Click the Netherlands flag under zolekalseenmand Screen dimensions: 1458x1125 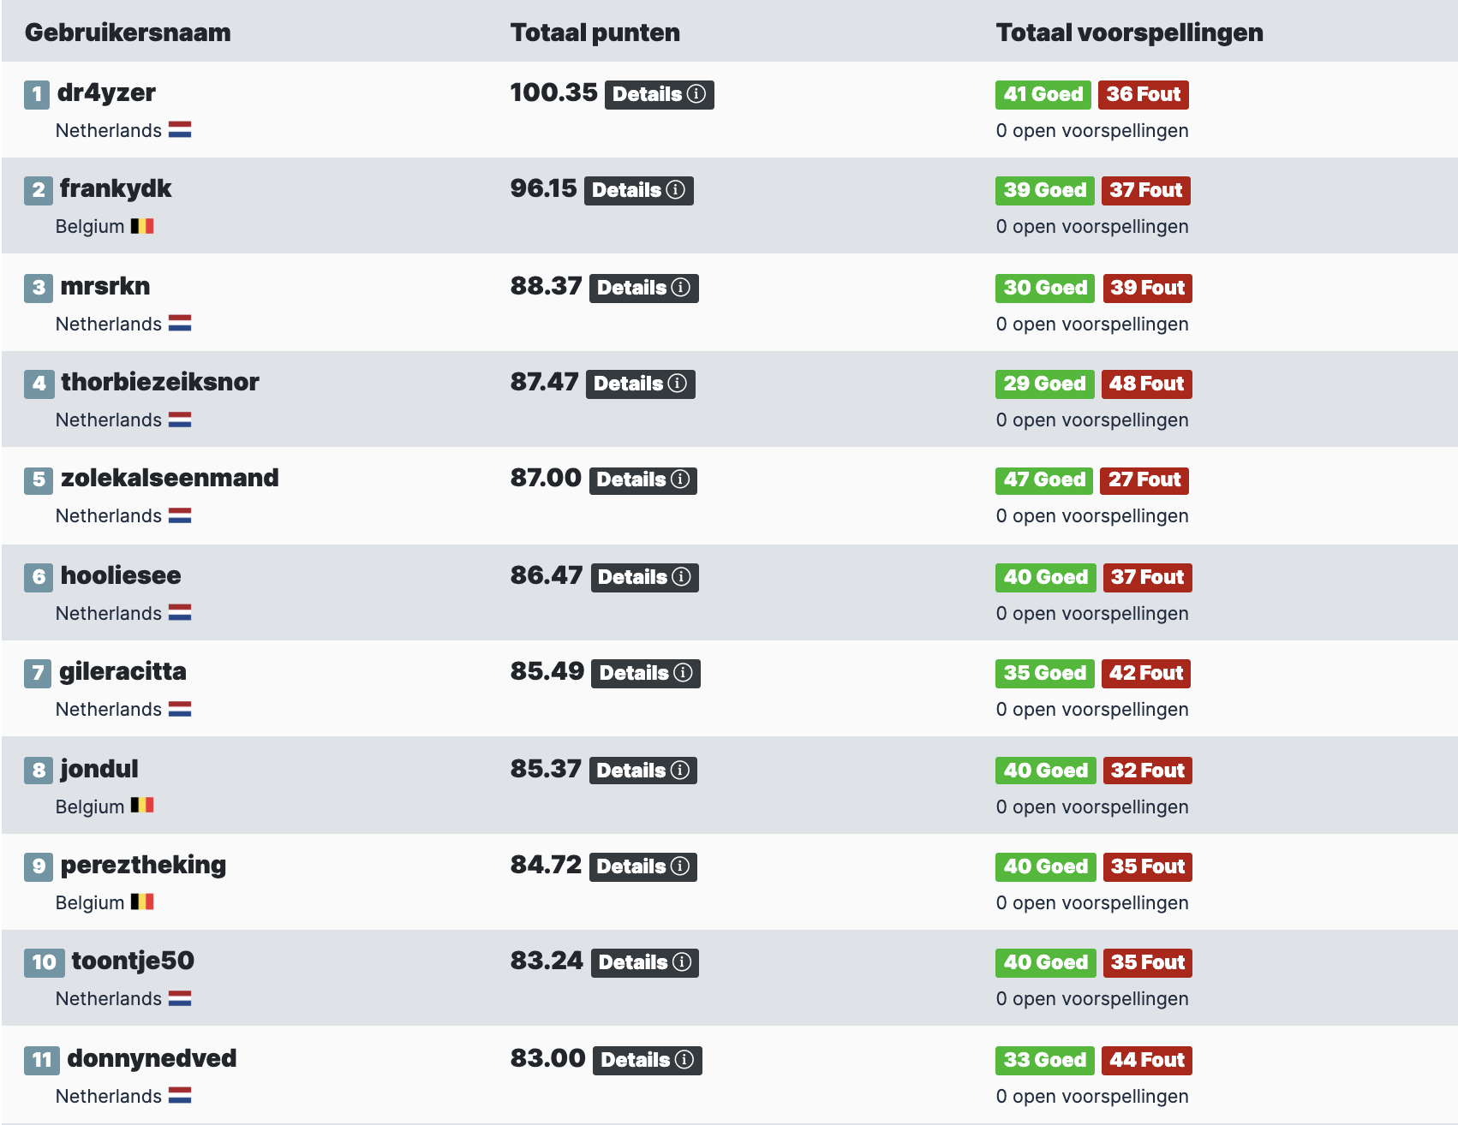pos(180,515)
